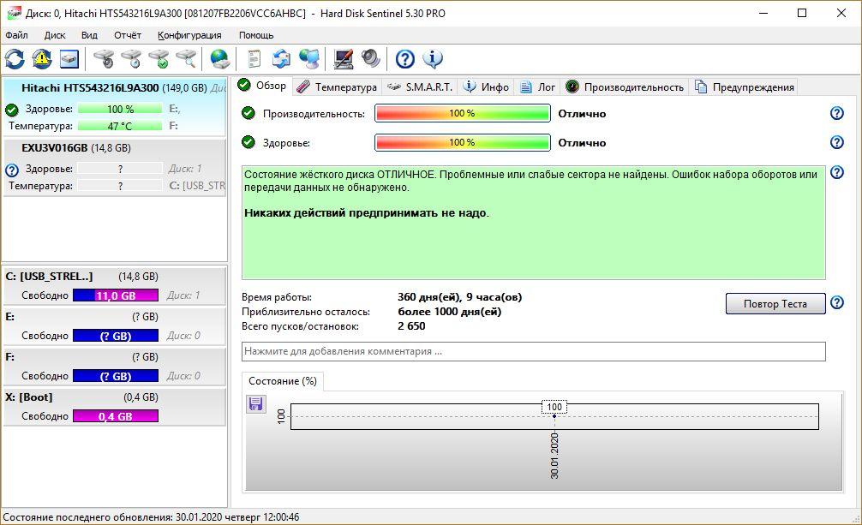Click the disk with magnifying glass icon
862x525 pixels.
point(186,59)
